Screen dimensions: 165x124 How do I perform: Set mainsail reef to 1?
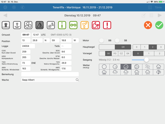[x=145, y=47]
